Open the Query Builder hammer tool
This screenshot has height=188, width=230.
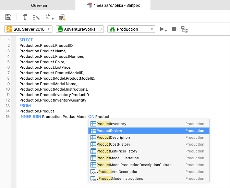click(25, 17)
